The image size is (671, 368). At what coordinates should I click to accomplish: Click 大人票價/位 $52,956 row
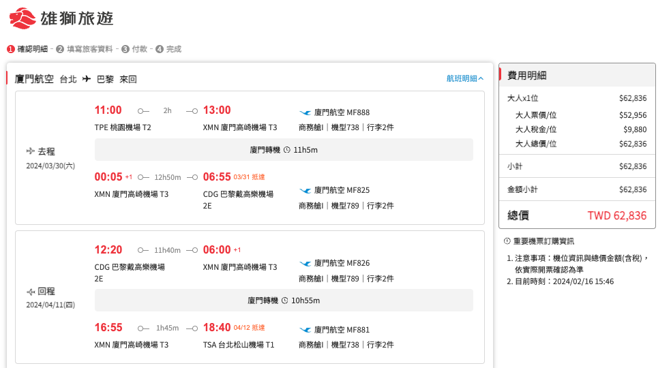coord(581,115)
